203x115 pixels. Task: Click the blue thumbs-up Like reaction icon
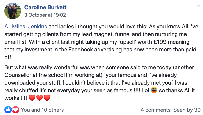pos(8,110)
